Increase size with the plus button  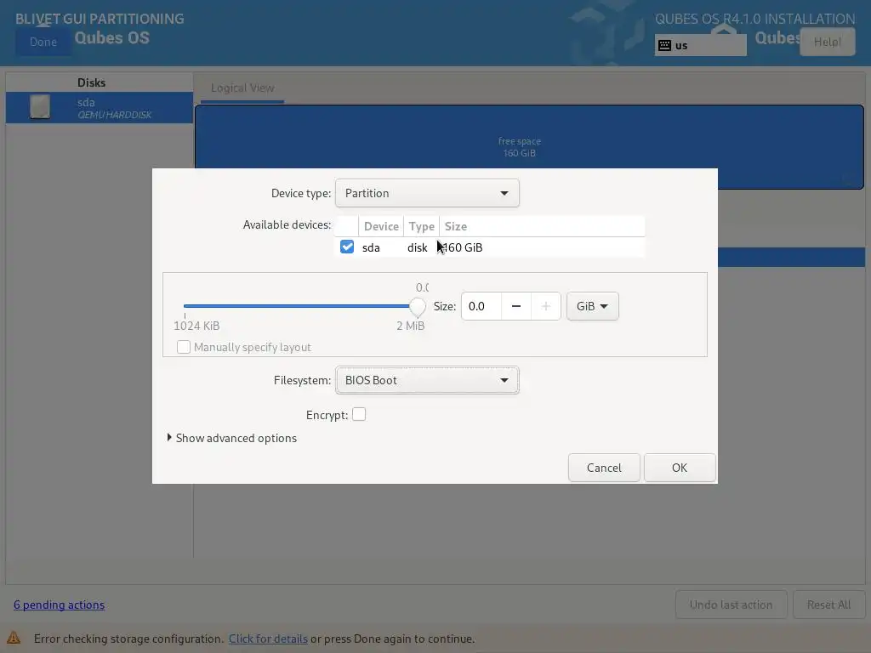(545, 306)
